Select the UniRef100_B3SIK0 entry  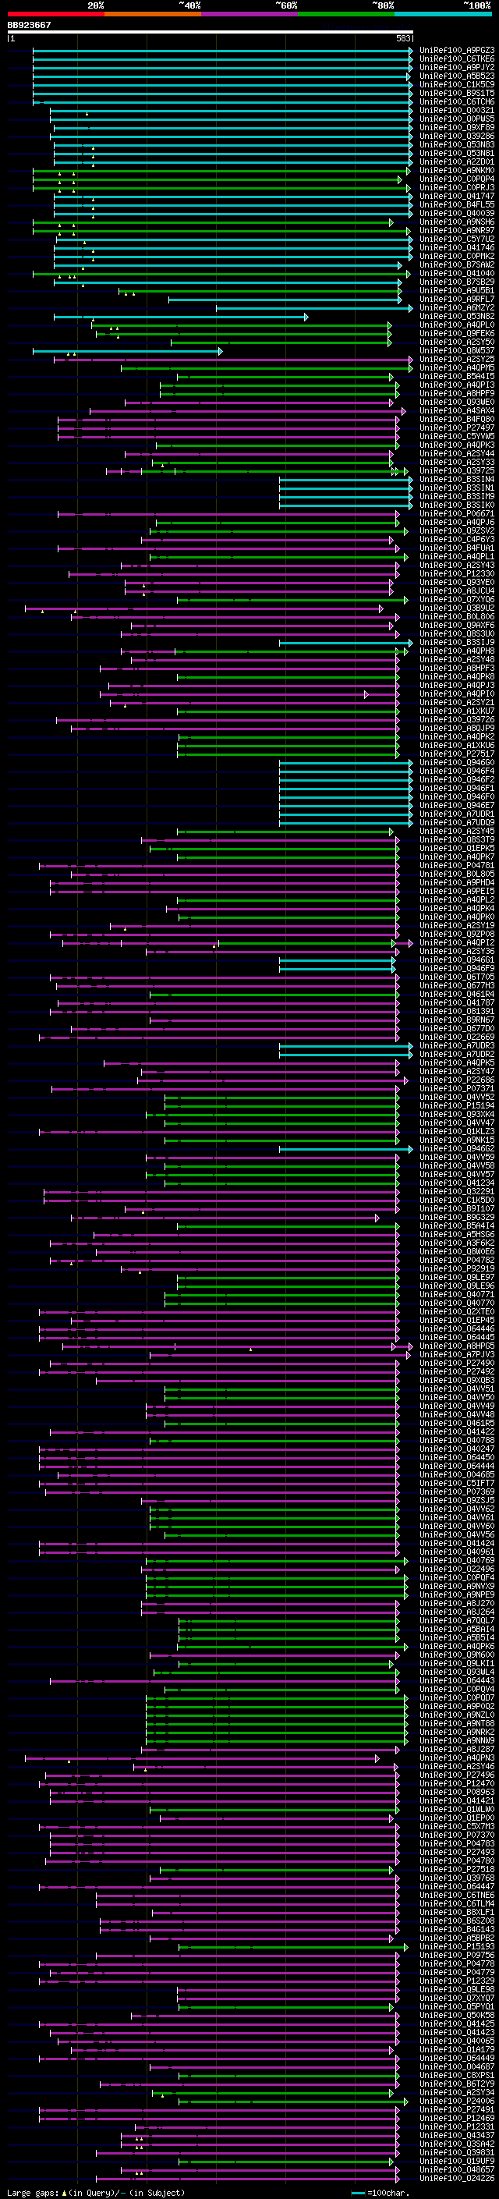tap(457, 505)
